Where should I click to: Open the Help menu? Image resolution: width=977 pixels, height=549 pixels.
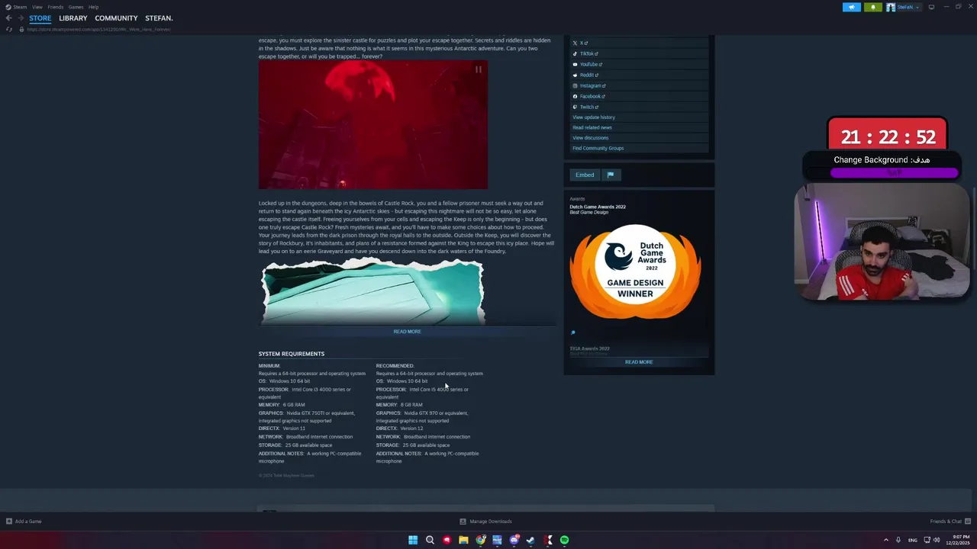point(93,7)
